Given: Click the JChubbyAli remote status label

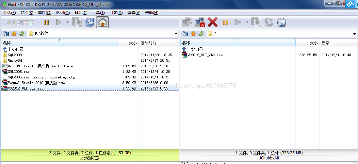Looking at the screenshot, I should tap(269, 158).
